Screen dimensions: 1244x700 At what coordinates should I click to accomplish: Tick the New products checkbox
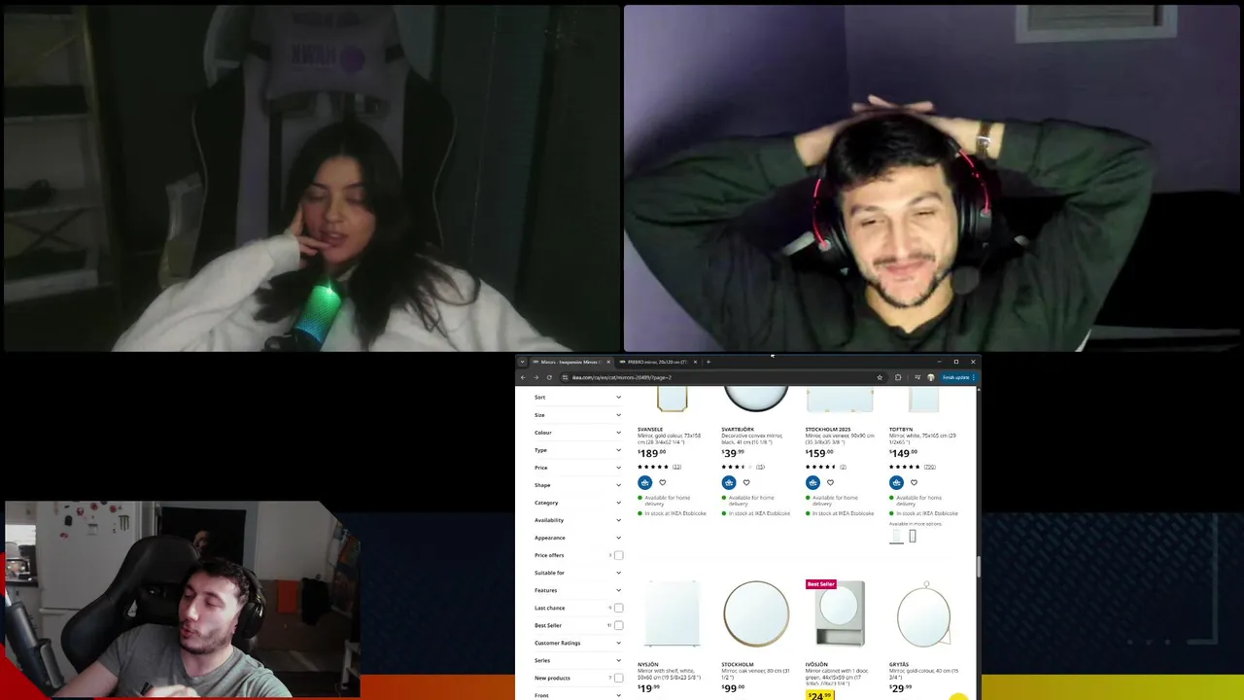click(x=618, y=678)
